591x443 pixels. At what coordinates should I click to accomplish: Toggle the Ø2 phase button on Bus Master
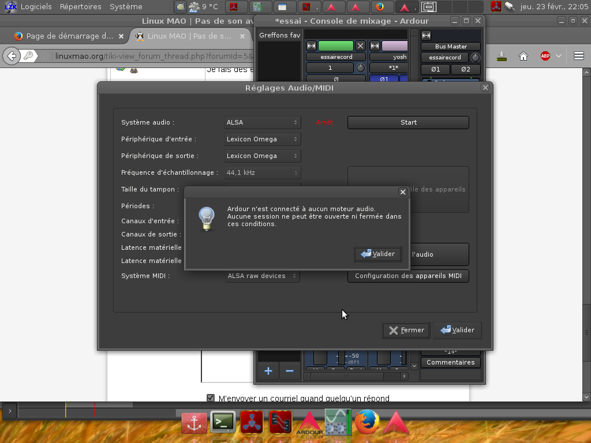pos(466,69)
